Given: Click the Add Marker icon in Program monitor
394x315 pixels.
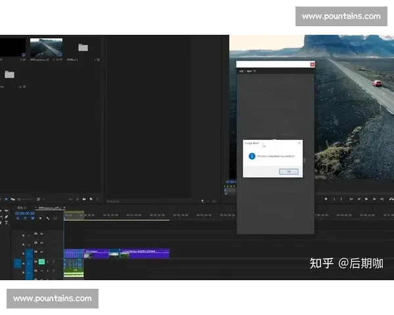Looking at the screenshot, I should coord(326,199).
